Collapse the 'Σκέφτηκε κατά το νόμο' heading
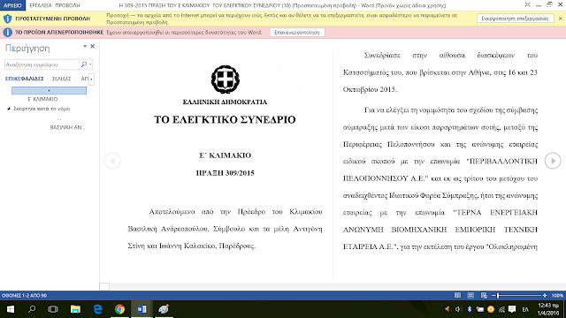566x318 pixels. coord(9,109)
